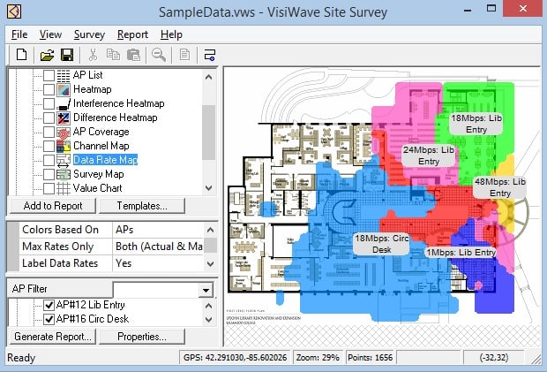Click the GPS coordinates status bar entry
This screenshot has width=547, height=372.
click(236, 358)
